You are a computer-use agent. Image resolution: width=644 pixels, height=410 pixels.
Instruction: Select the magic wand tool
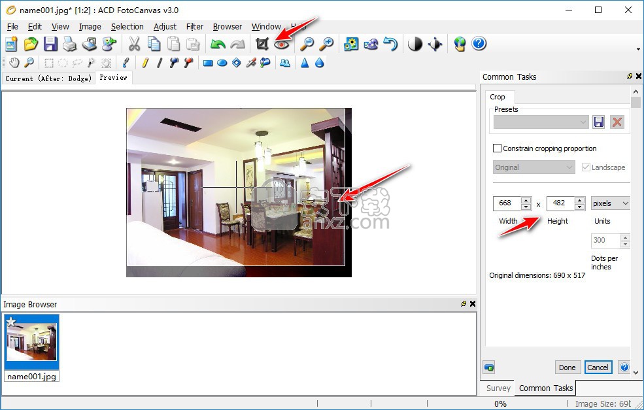(91, 63)
